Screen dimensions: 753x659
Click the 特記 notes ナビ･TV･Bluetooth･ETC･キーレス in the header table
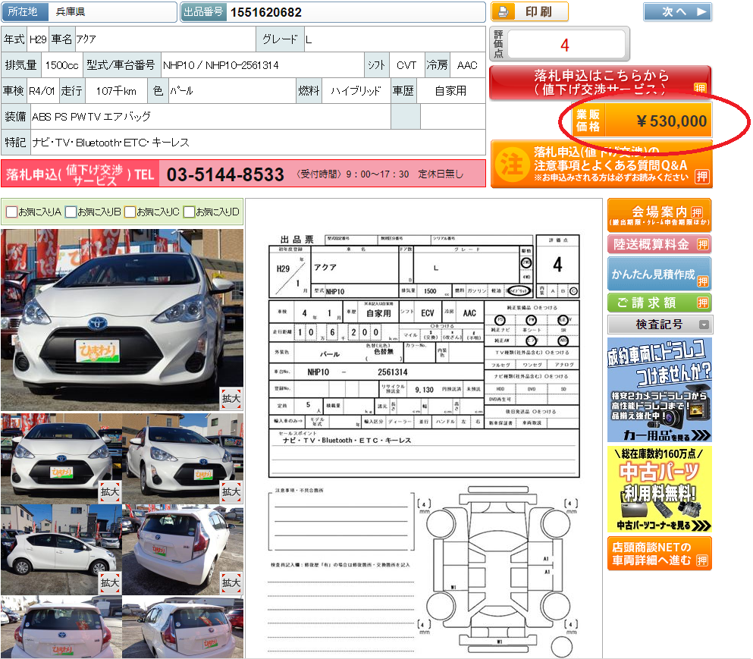[111, 143]
